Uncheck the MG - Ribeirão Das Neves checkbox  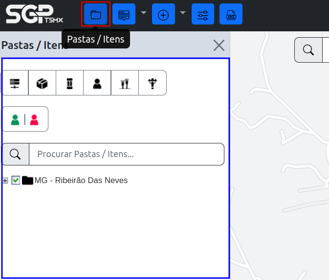[x=16, y=180]
